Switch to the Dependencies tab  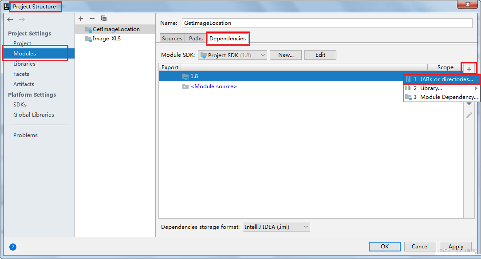click(228, 38)
